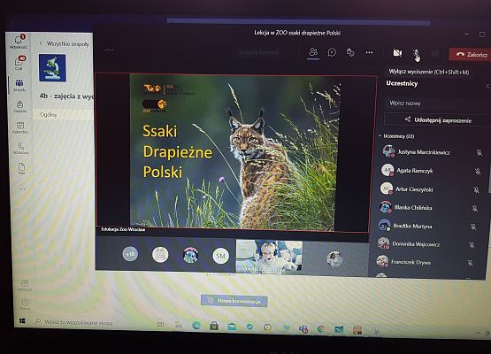
Task: Open more apps ellipsis in Teams sidebar
Action: pos(22,189)
